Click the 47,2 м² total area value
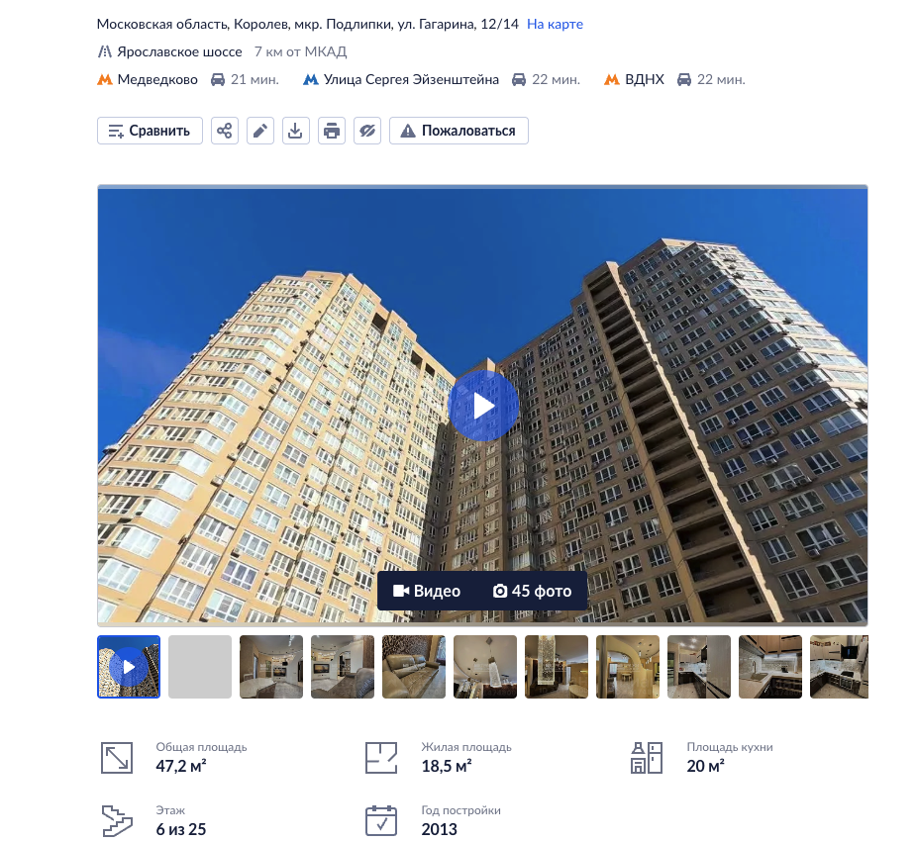This screenshot has height=842, width=917. tap(180, 766)
